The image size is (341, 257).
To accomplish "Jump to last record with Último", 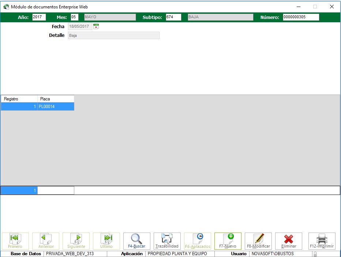I will tap(106, 241).
